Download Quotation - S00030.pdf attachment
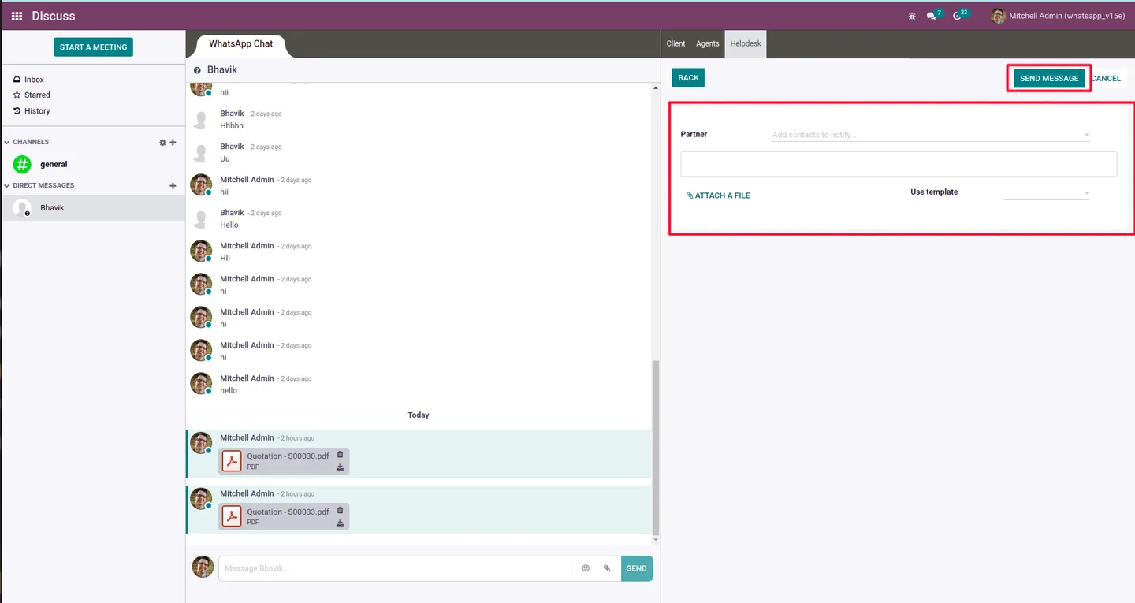The height and width of the screenshot is (603, 1135). pos(340,467)
